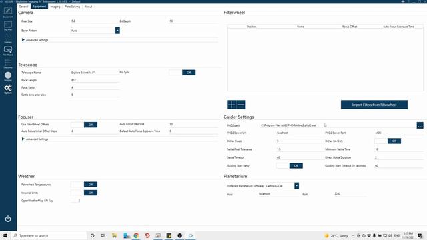Open the Sequence sidebar section
Image resolution: width=427 pixels, height=240 pixels.
(8, 63)
